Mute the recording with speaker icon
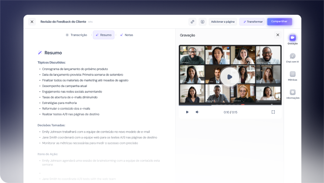This screenshot has height=183, width=324. point(197,112)
